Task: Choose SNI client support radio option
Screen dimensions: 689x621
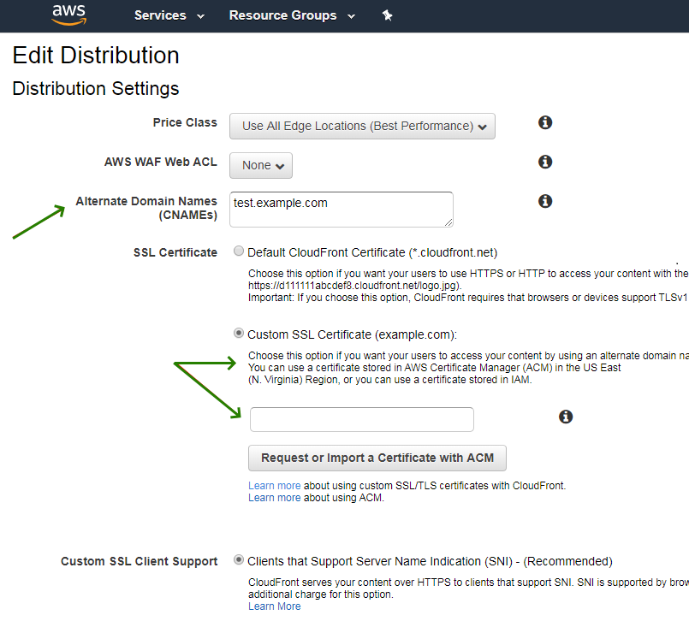Action: 239,559
